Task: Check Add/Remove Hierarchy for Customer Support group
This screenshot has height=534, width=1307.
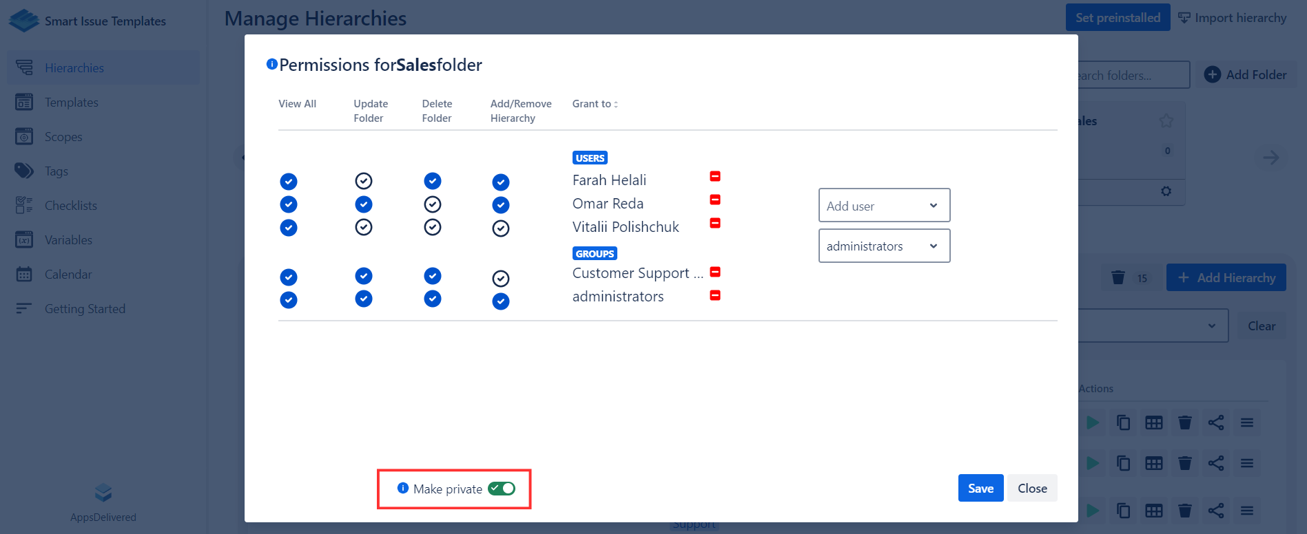Action: (501, 279)
